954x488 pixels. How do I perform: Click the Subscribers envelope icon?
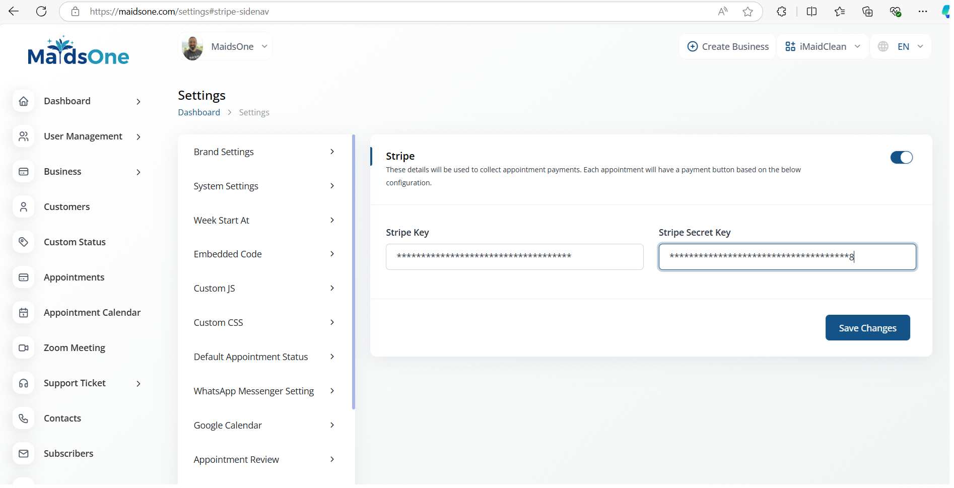(24, 454)
